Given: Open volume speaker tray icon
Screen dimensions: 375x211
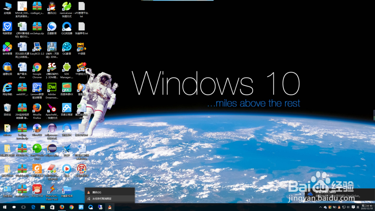Looking at the screenshot, I should [348, 207].
